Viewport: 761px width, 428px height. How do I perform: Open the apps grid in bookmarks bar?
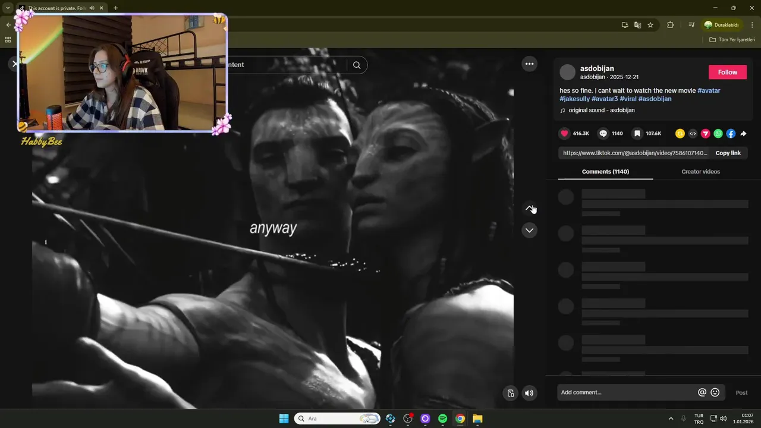click(x=8, y=39)
